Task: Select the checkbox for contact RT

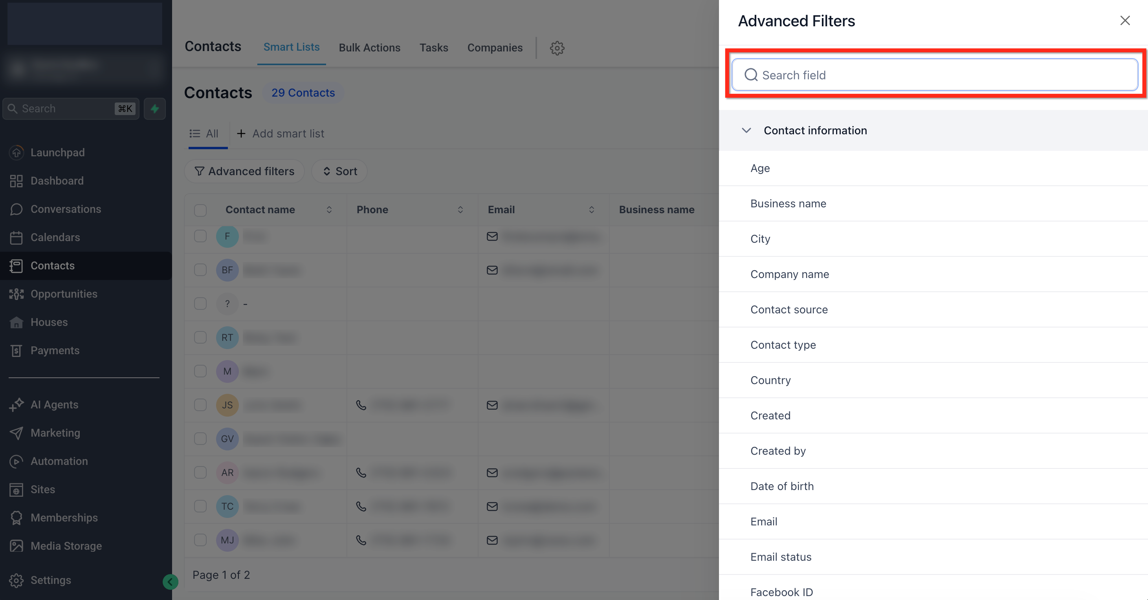Action: 200,337
